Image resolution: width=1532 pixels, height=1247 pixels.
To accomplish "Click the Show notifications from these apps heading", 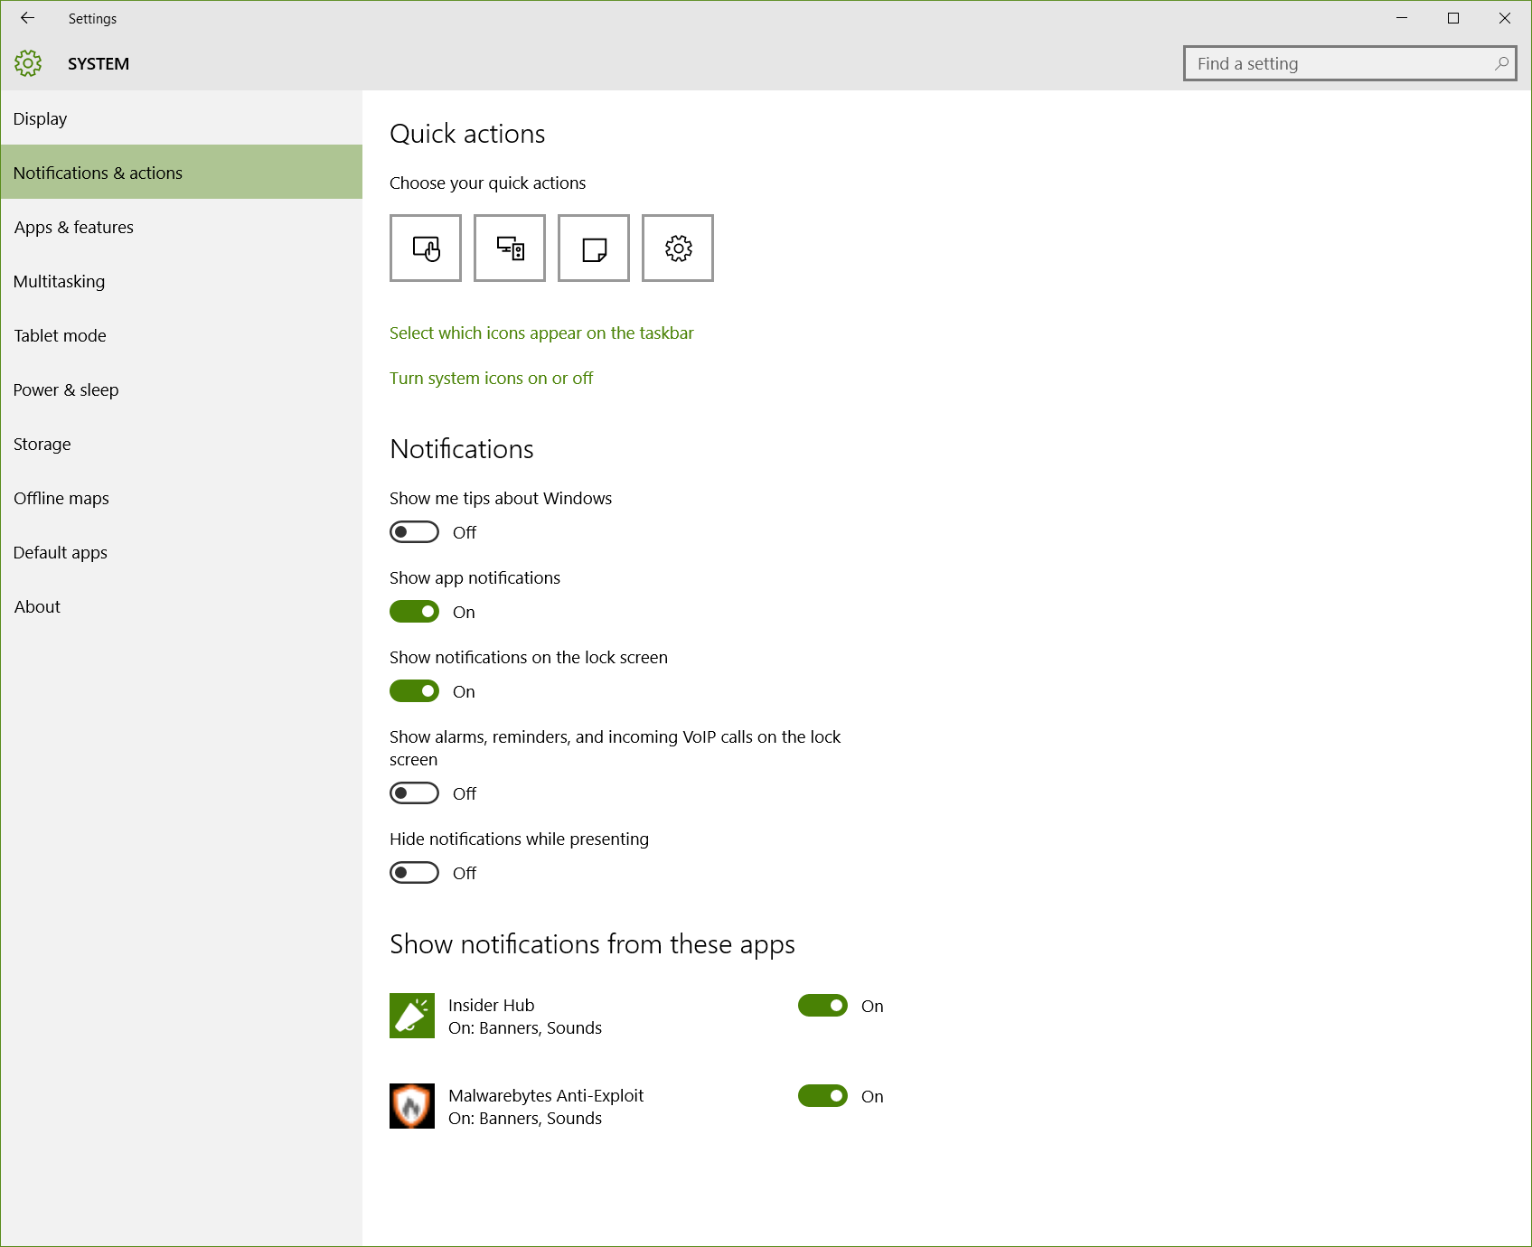I will (592, 944).
